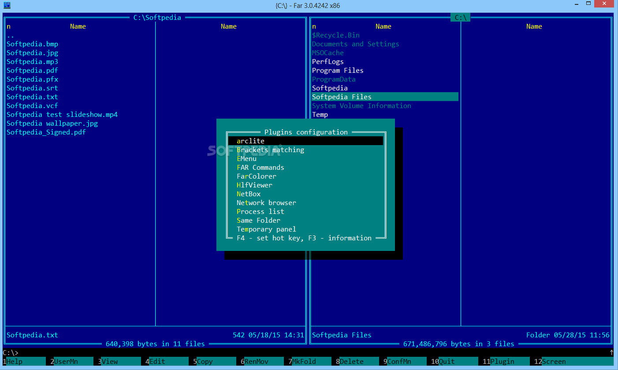Click the 7 MkFold key bar button
Image resolution: width=618 pixels, height=370 pixels.
pos(309,361)
